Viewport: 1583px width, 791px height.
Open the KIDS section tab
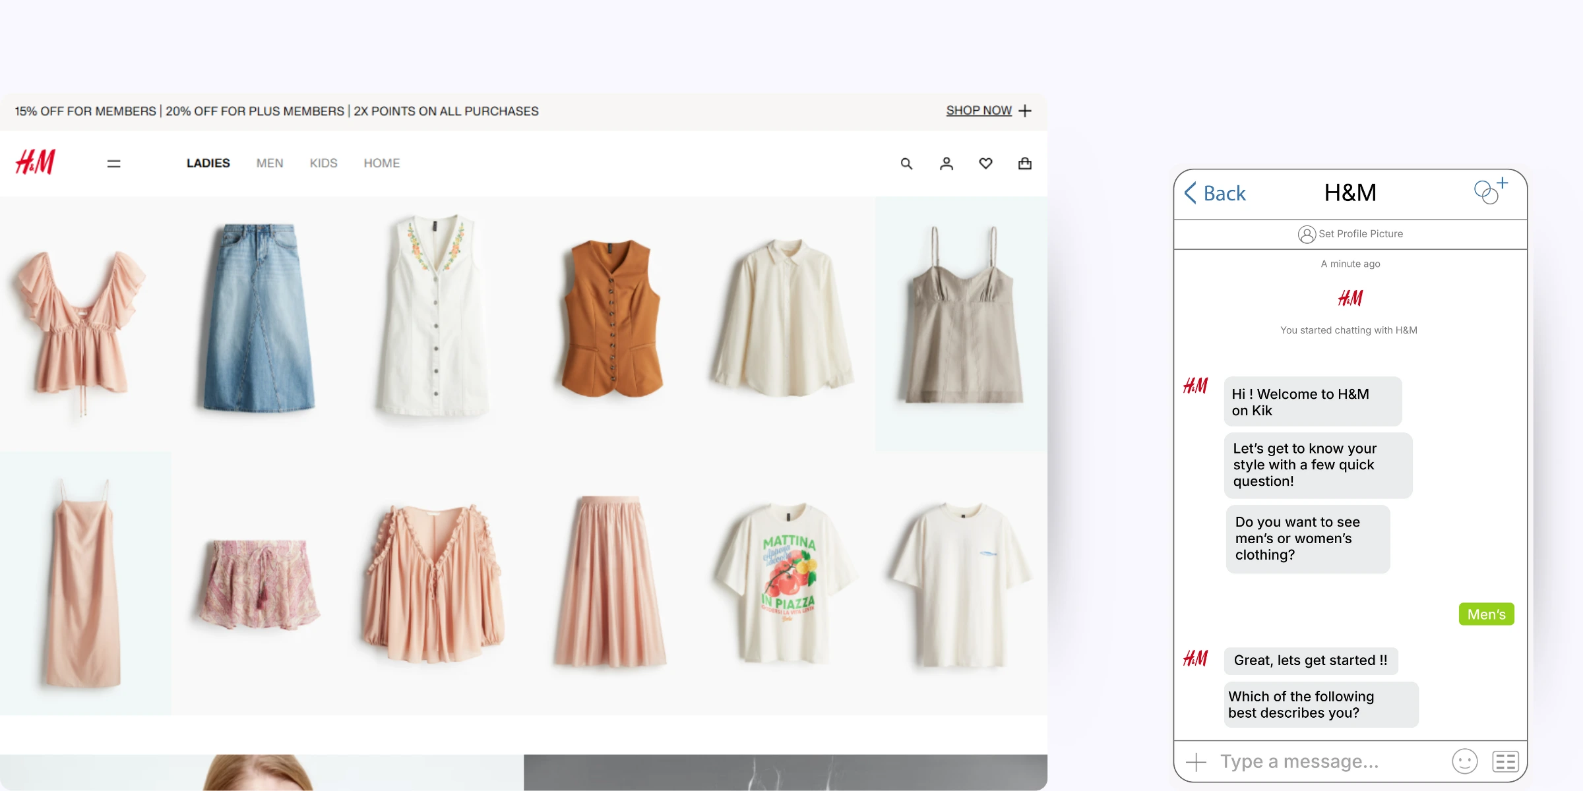[x=323, y=163]
